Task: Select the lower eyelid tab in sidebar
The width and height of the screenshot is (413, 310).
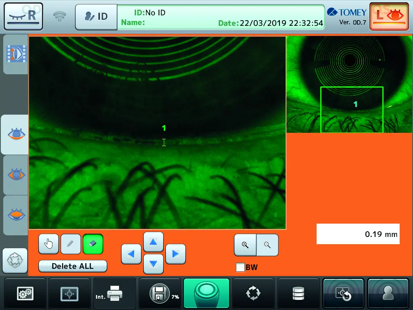Action: click(16, 134)
